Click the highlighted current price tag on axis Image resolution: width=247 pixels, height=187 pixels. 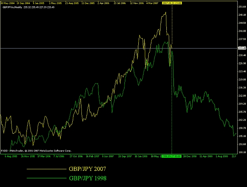click(x=242, y=48)
